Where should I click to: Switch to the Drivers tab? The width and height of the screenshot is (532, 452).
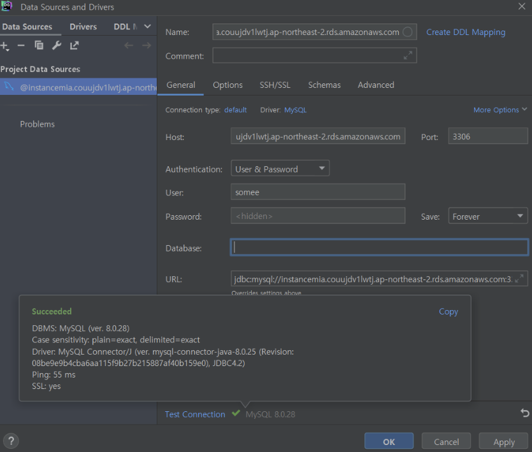[83, 27]
